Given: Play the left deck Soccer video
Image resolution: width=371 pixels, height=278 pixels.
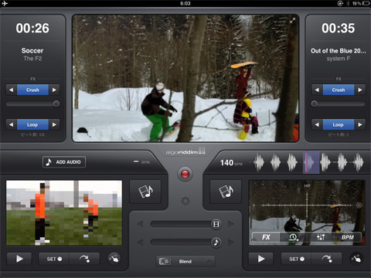Looking at the screenshot, I should click(x=19, y=259).
